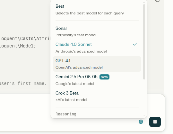The width and height of the screenshot is (173, 134).
Task: Click 'Selects the best model for each query'
Action: 90,13
